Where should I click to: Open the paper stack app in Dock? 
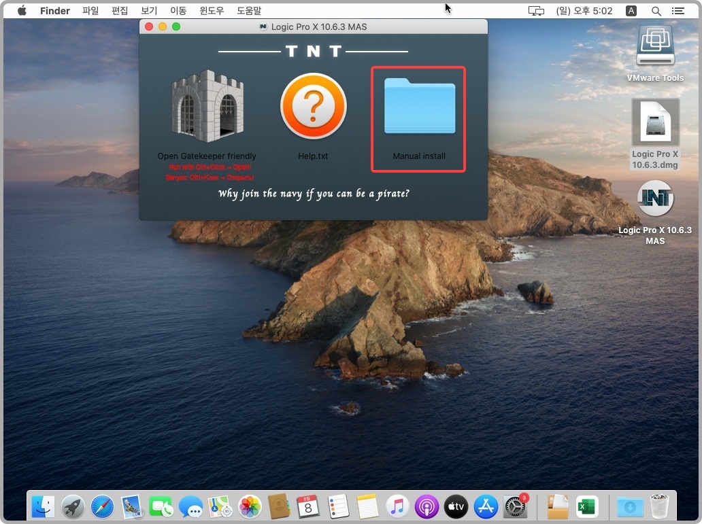point(557,506)
